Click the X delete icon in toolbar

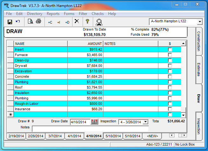(77, 21)
